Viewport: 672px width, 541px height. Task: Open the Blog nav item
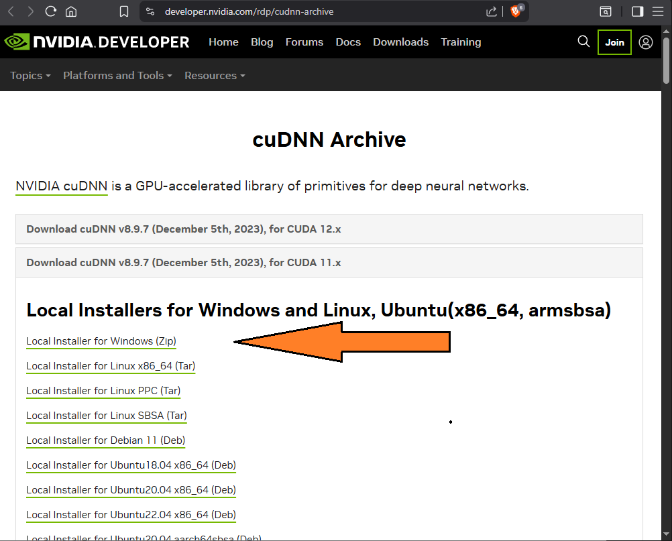262,42
